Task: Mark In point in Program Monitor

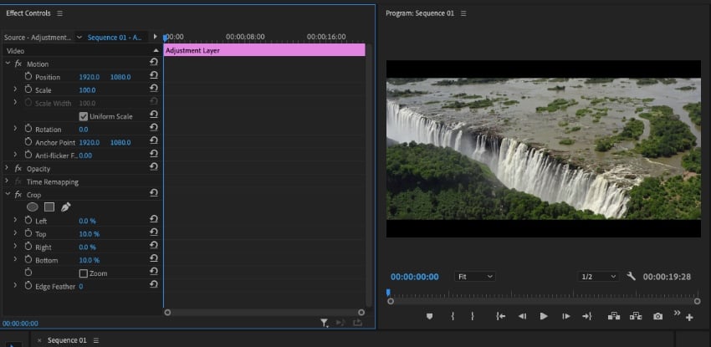Action: (453, 317)
